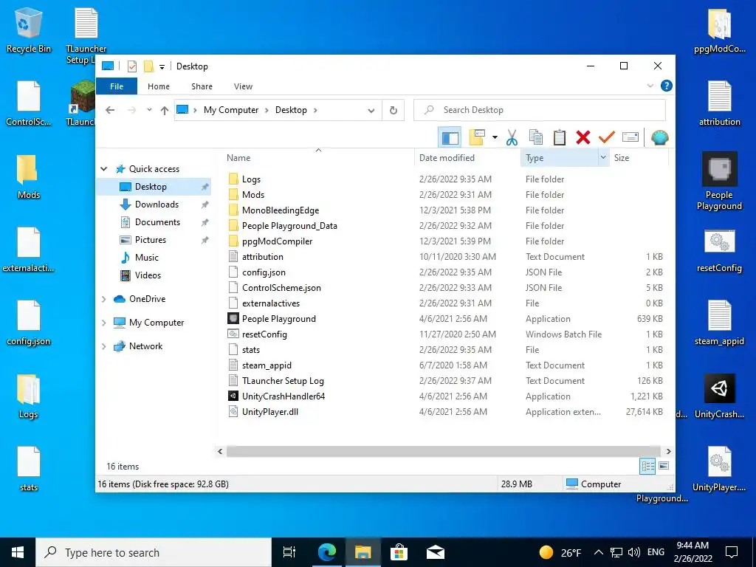756x567 pixels.
Task: Click title bar New Folder quick access icon
Action: [149, 66]
